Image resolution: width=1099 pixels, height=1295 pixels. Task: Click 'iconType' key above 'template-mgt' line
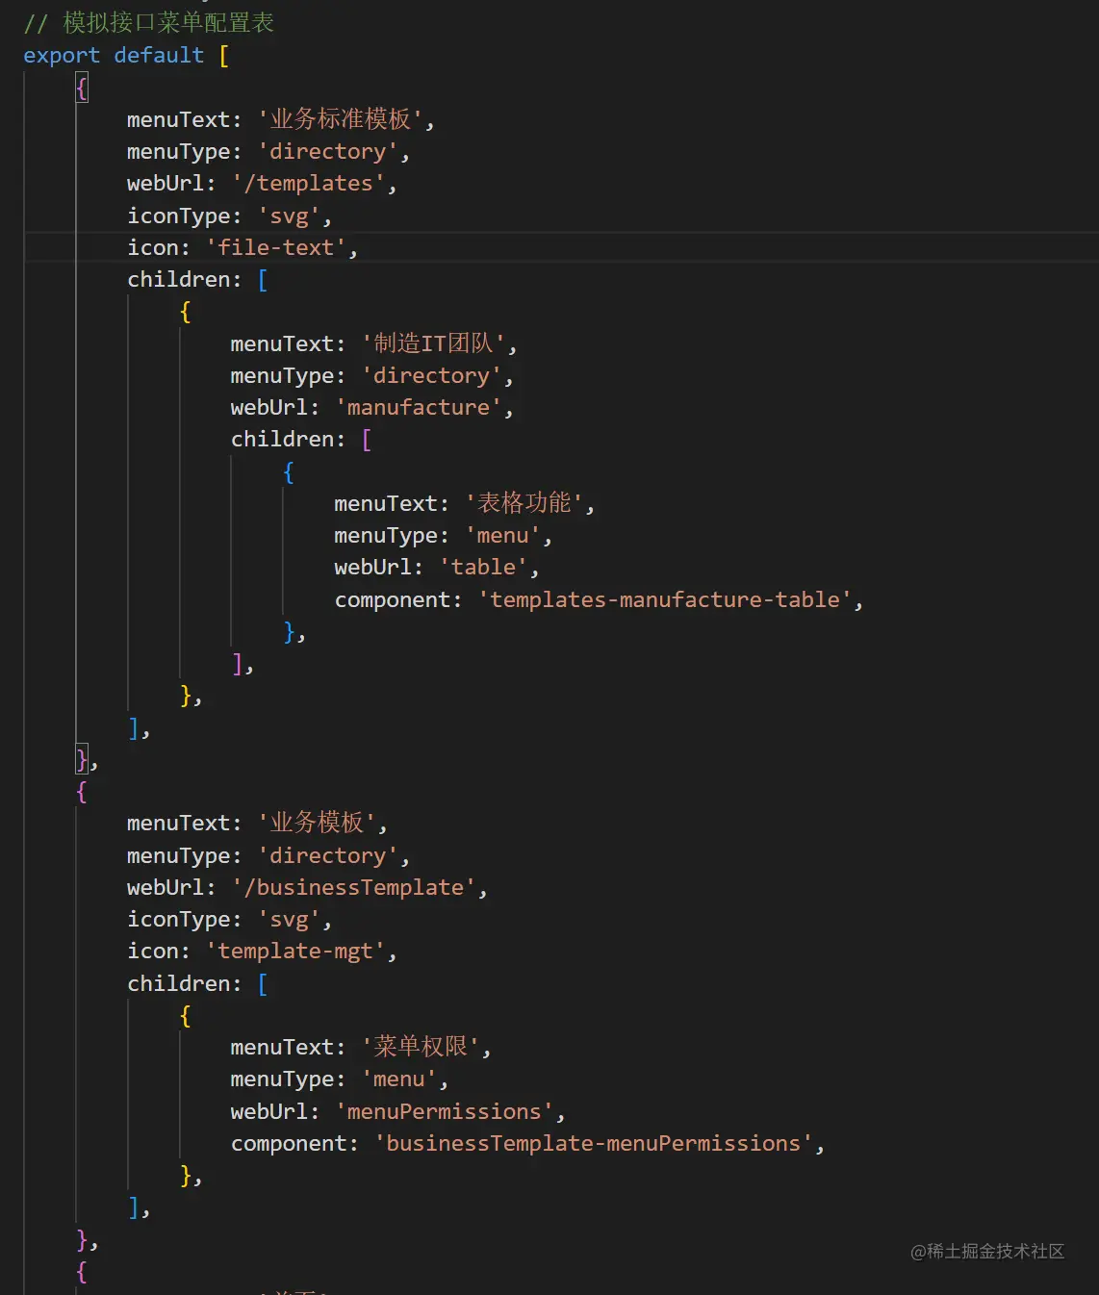tap(179, 919)
